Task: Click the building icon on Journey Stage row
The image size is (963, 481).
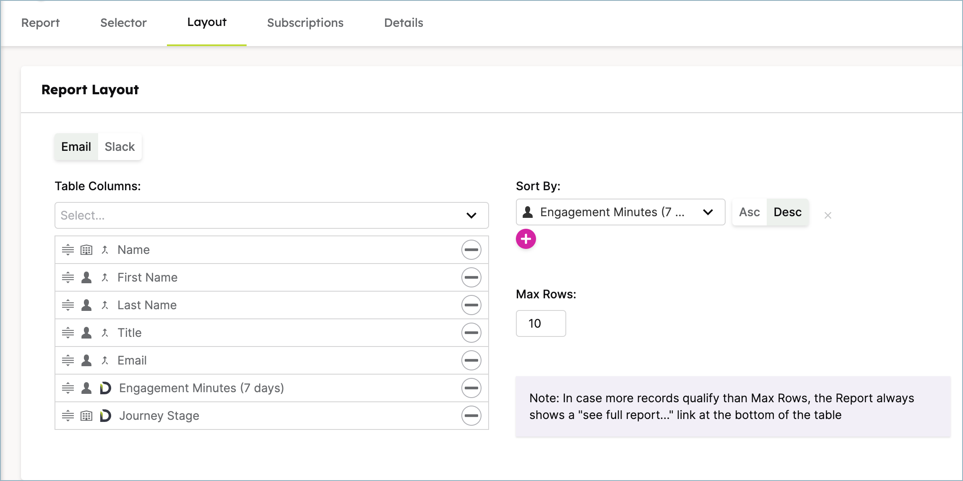Action: [86, 416]
